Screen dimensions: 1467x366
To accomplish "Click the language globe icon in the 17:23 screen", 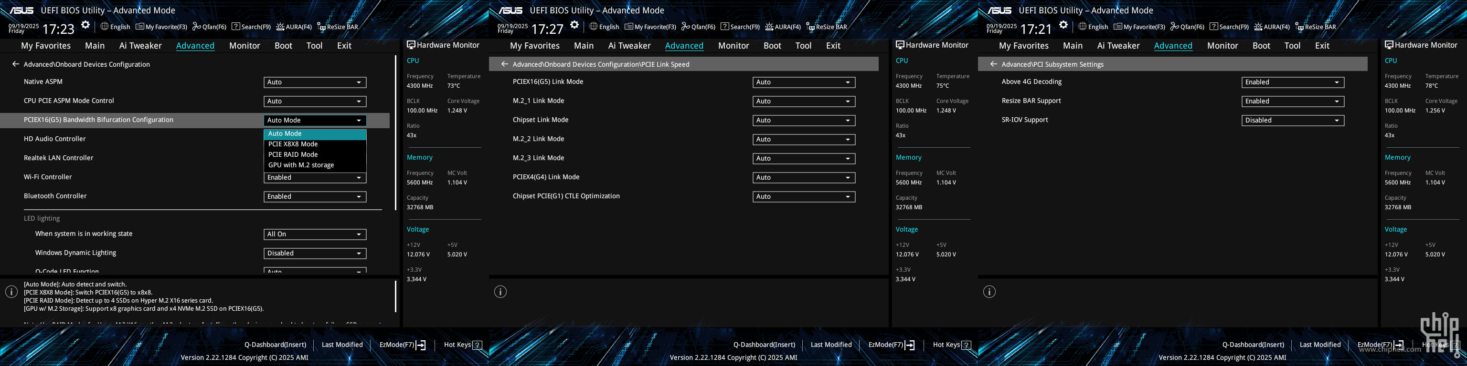I will [105, 26].
